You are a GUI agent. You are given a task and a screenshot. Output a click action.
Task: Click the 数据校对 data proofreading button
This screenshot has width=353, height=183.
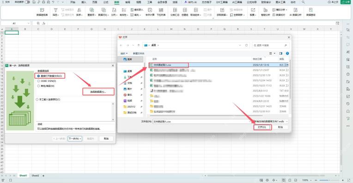[x=279, y=15]
